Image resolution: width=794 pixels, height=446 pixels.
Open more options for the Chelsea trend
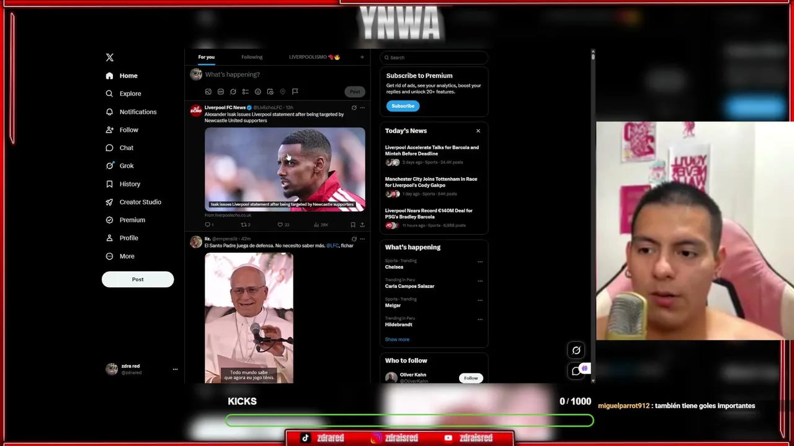click(x=480, y=262)
